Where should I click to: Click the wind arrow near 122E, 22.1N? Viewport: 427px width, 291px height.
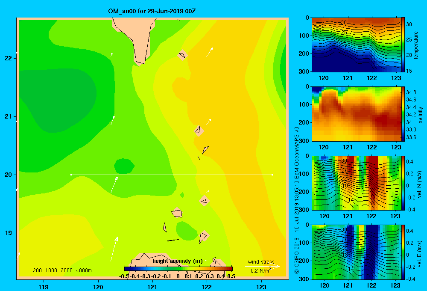tap(209, 52)
